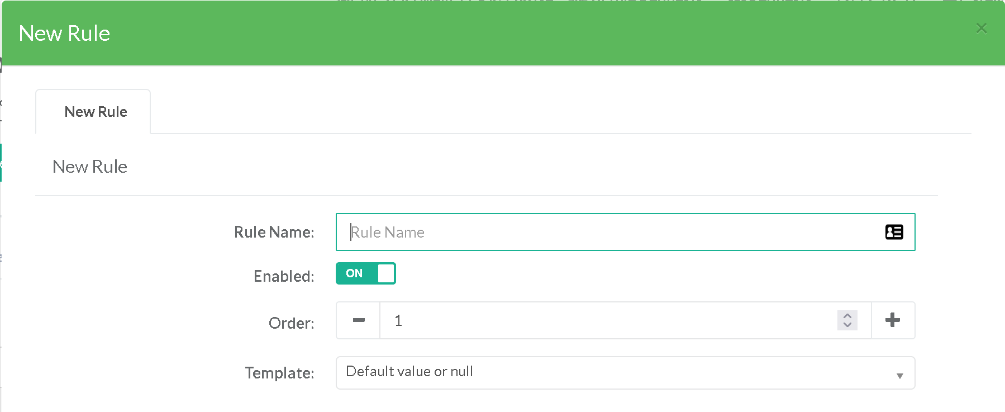This screenshot has width=1005, height=412.
Task: Click the green header title New Rule
Action: pos(64,34)
